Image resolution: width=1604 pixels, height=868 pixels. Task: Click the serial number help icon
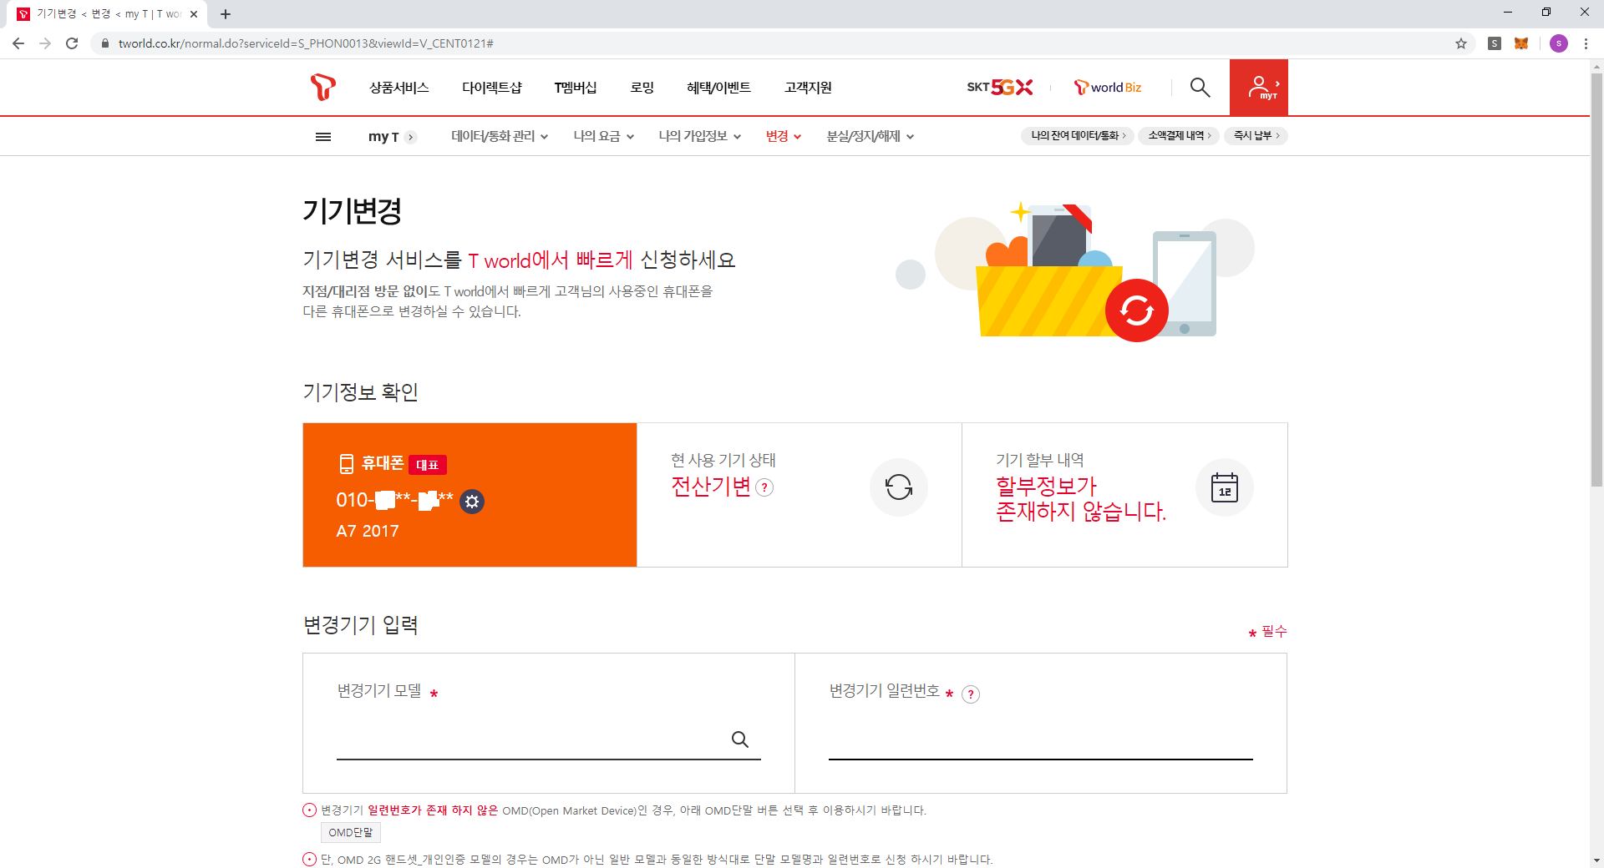(x=971, y=694)
